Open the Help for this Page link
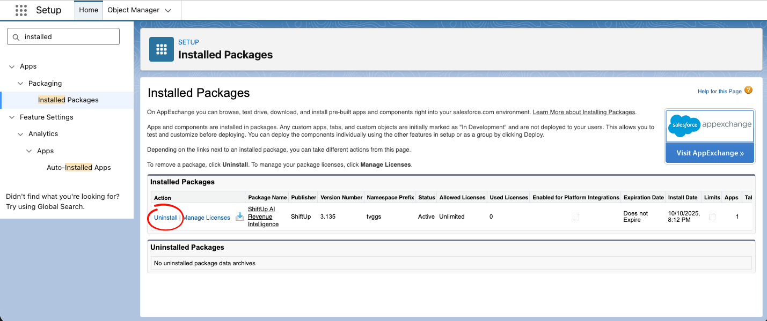This screenshot has height=321, width=767. point(719,92)
